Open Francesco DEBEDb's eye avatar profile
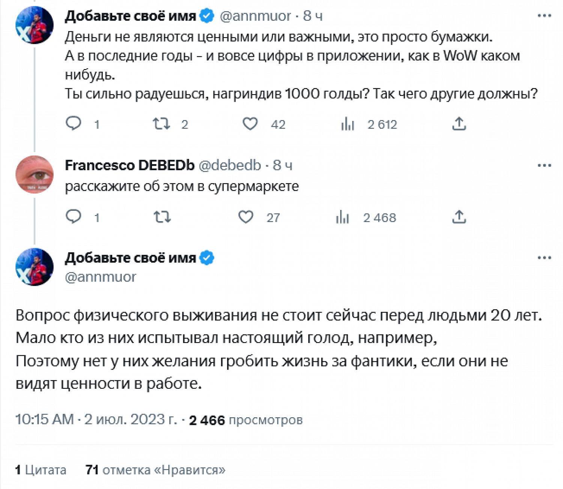 point(35,175)
